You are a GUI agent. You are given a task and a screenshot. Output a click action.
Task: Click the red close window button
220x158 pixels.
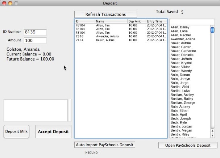pyautogui.click(x=4, y=3)
